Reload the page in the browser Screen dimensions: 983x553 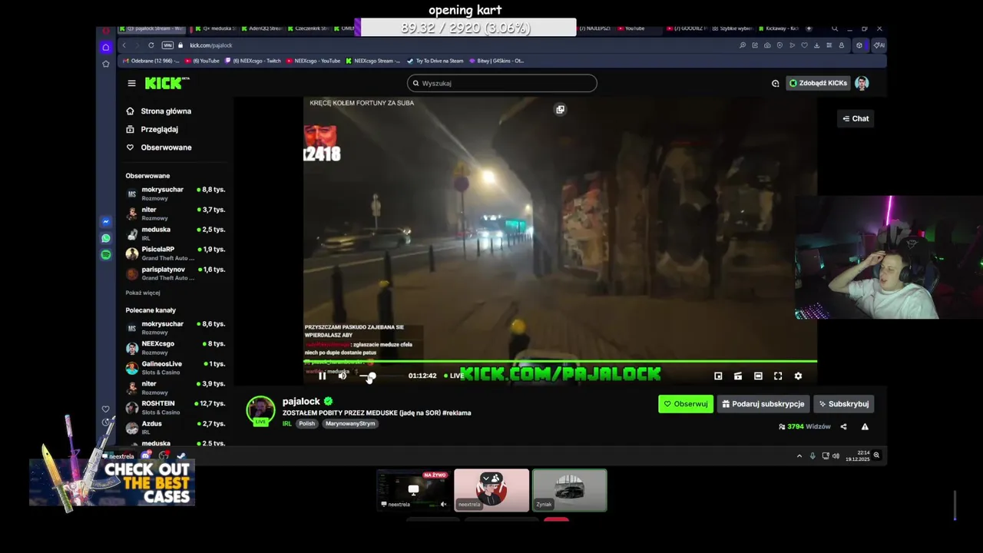pos(151,45)
